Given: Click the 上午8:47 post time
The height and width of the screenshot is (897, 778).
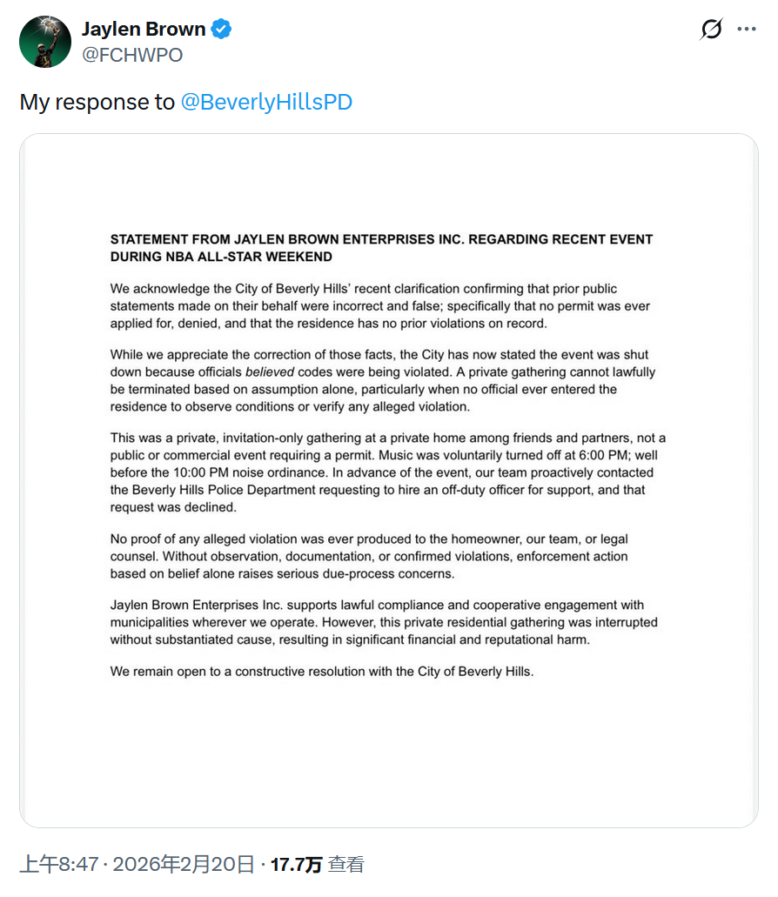Looking at the screenshot, I should tap(58, 864).
